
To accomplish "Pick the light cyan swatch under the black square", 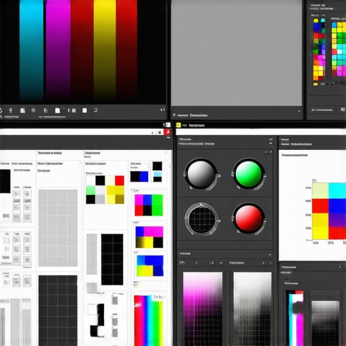I will click(157, 174).
